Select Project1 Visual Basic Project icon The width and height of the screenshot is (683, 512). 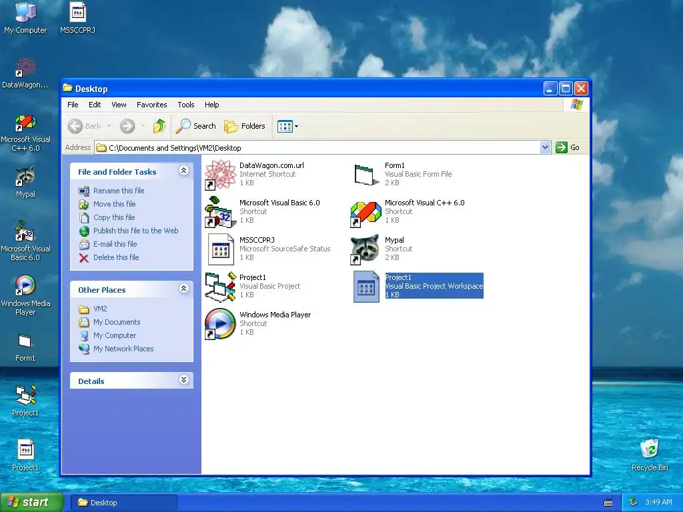[x=220, y=287]
